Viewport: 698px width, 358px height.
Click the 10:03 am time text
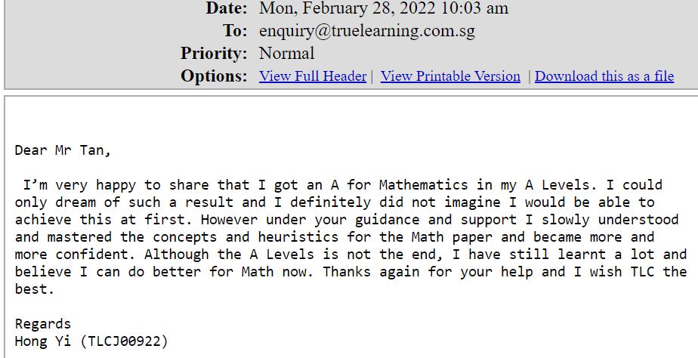pyautogui.click(x=475, y=8)
